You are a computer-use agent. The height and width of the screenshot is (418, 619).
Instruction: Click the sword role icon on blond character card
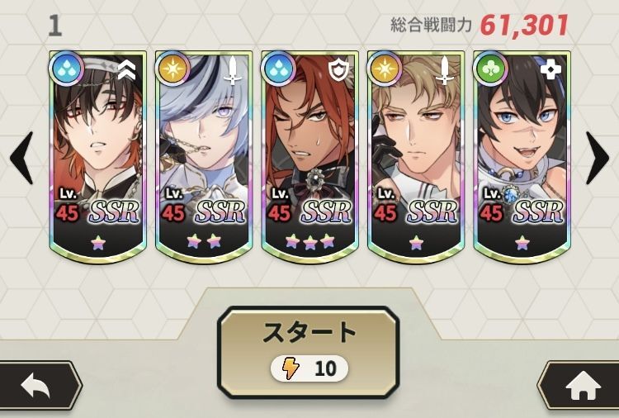point(445,70)
